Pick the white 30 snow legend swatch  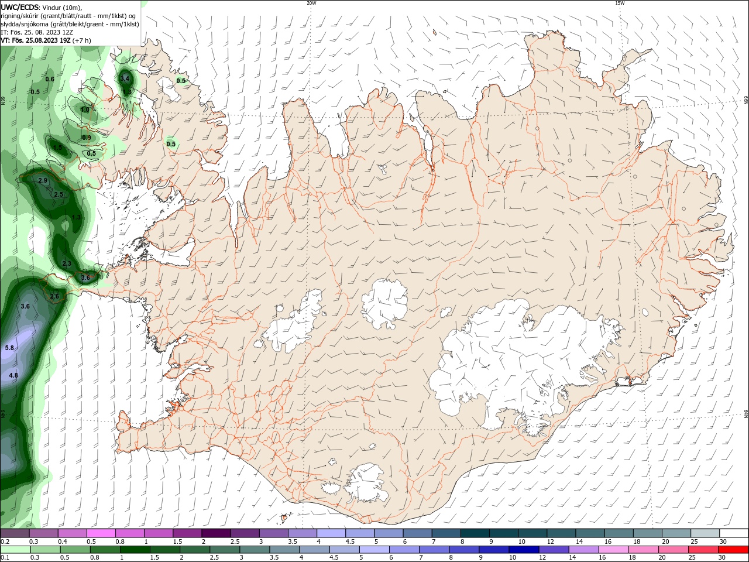(x=734, y=533)
